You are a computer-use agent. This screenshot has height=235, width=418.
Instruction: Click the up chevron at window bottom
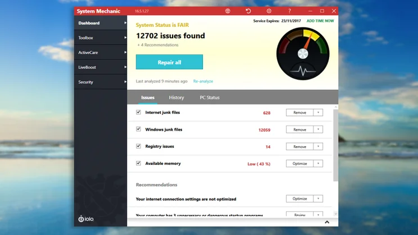click(327, 222)
